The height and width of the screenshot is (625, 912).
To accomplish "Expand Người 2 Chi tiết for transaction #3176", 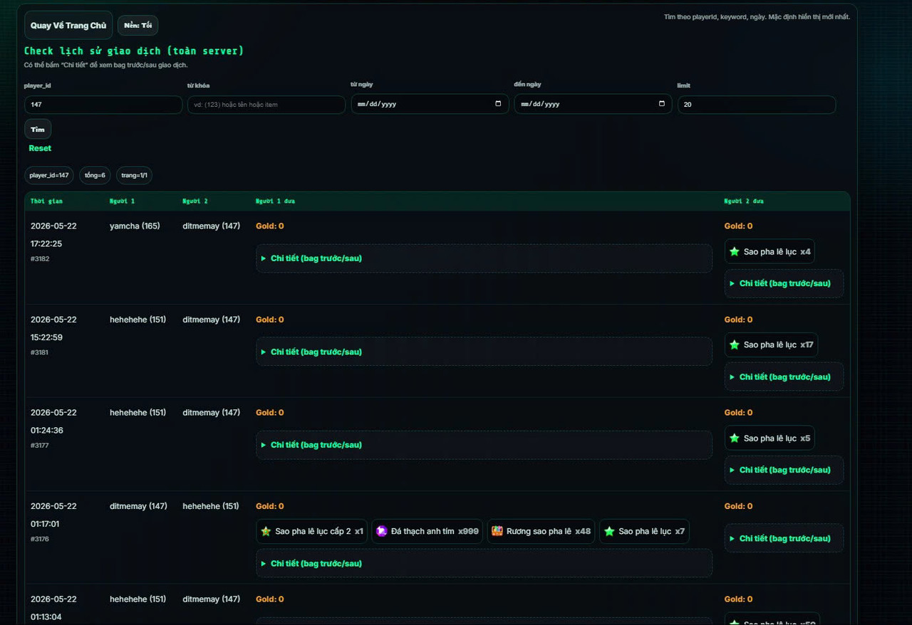I will [784, 538].
